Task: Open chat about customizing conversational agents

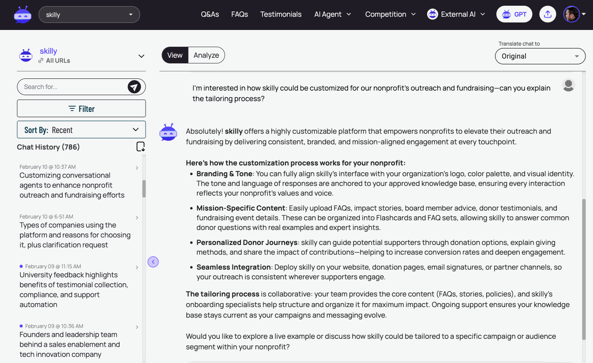Action: 72,185
